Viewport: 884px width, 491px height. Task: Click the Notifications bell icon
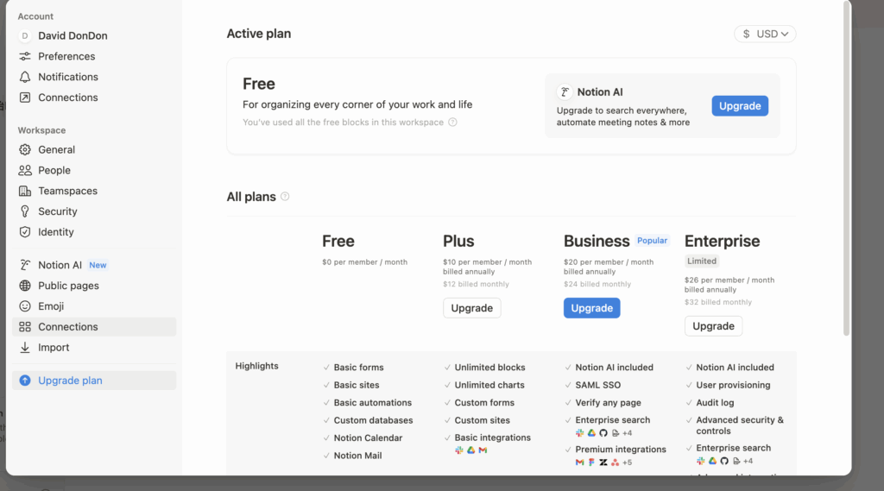25,77
